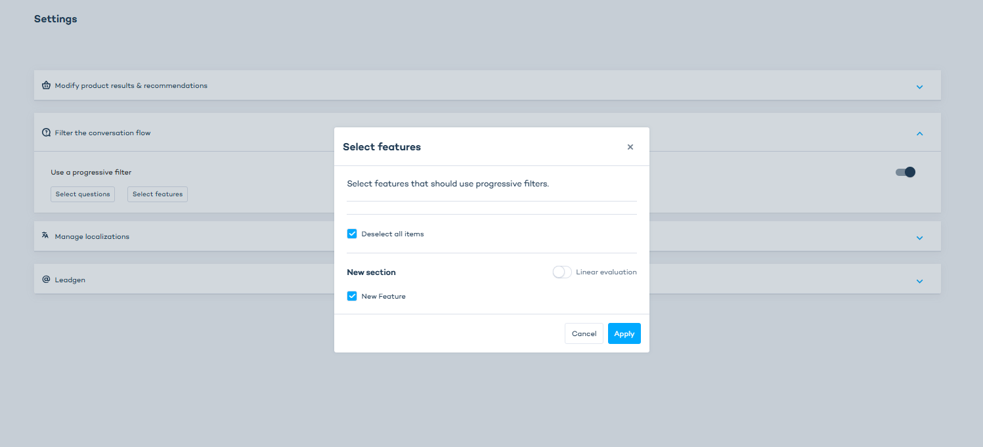The width and height of the screenshot is (983, 447).
Task: Expand Modify product results section chevron
Action: pos(919,87)
